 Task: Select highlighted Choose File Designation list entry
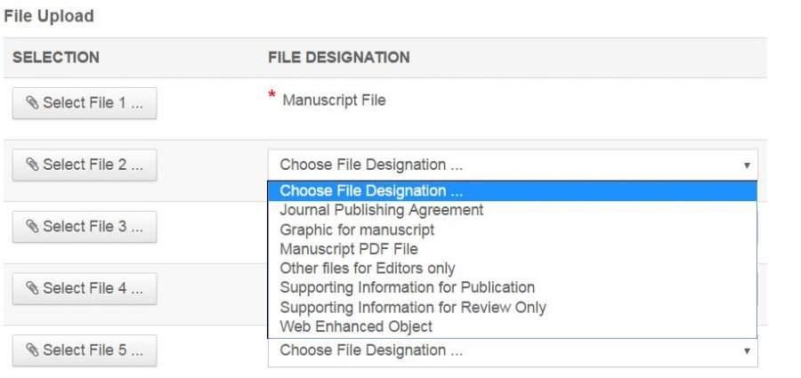pyautogui.click(x=371, y=190)
